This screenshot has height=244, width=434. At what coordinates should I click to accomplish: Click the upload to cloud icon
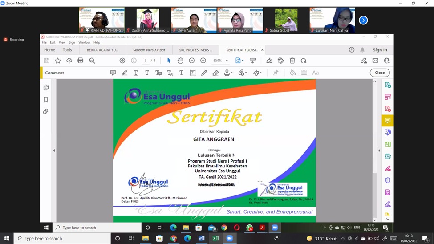[x=69, y=61]
